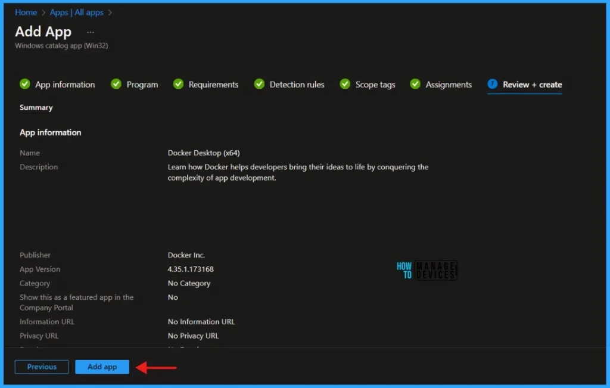Screen dimensions: 610x388
Task: Open the Home breadcrumb link
Action: tap(26, 13)
